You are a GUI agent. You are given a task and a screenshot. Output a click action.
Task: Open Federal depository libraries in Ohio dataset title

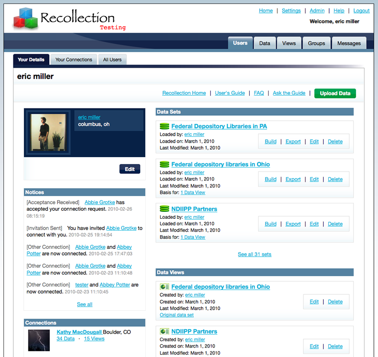click(220, 164)
